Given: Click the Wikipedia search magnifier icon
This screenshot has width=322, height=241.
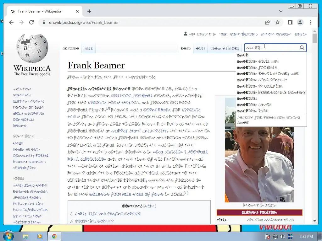Looking at the screenshot, I should (x=302, y=48).
